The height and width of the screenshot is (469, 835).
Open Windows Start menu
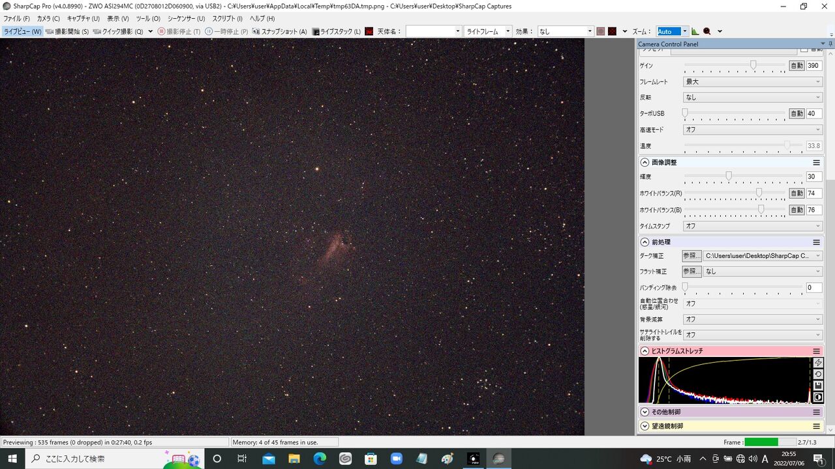(x=12, y=459)
